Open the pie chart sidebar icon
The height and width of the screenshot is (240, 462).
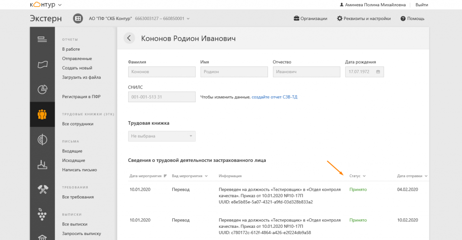click(42, 89)
